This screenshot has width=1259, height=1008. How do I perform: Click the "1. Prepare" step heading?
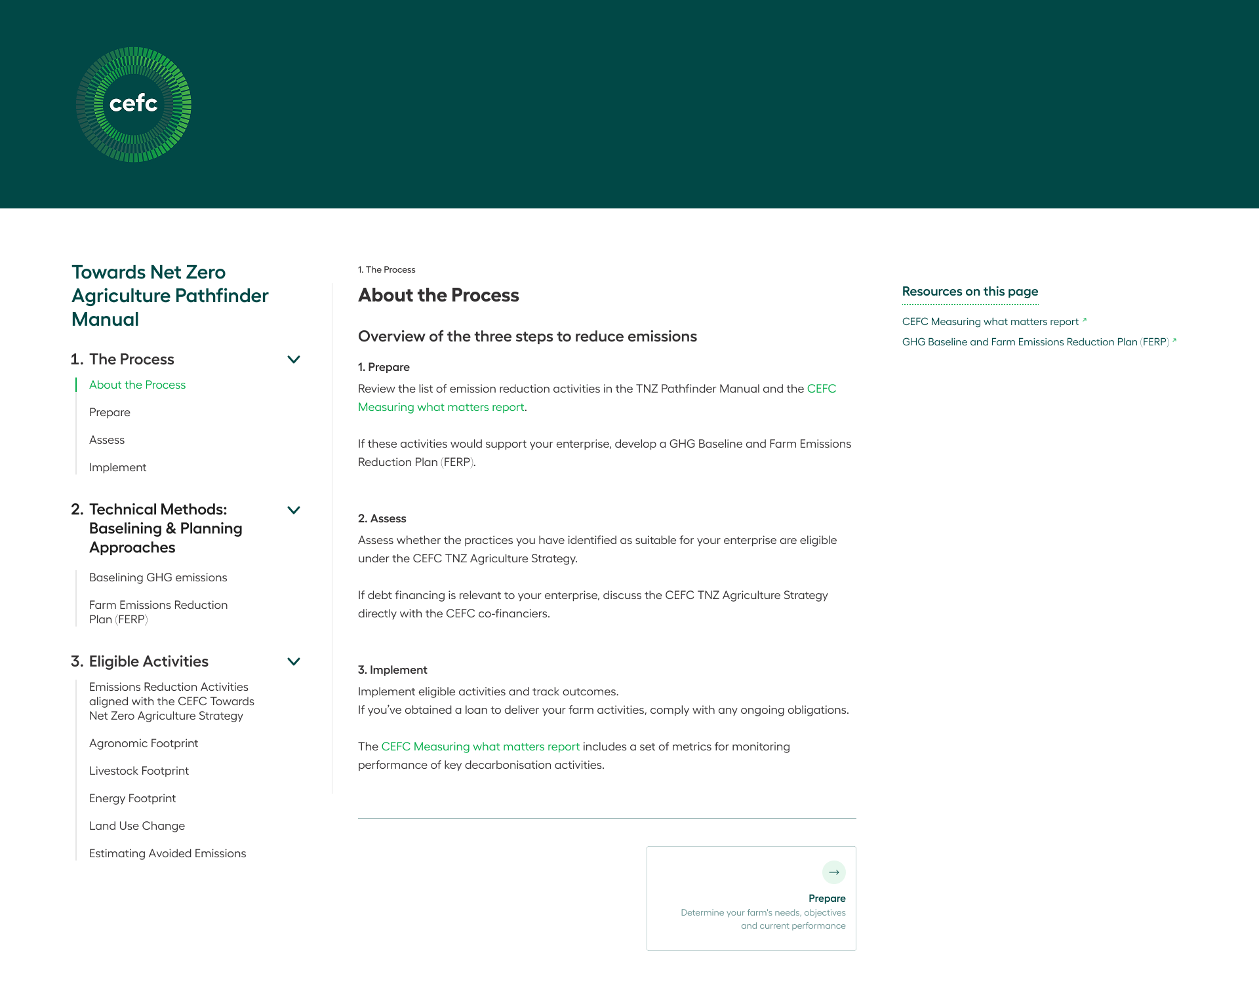pos(384,367)
